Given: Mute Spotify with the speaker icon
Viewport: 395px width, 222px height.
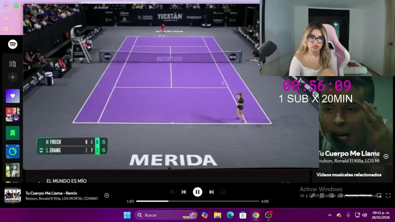Looking at the screenshot, I should [x=340, y=195].
